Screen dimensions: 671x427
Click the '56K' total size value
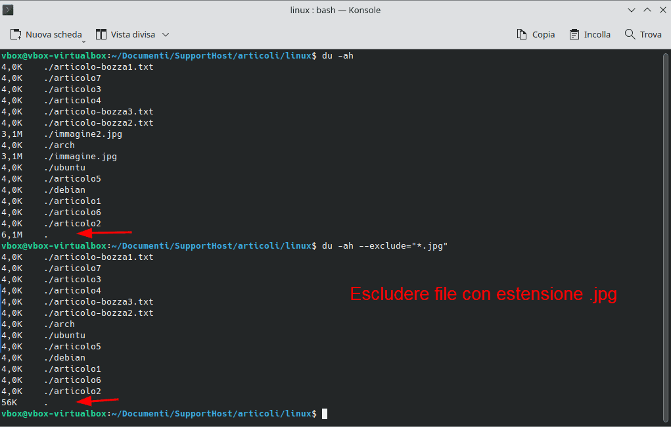point(9,403)
